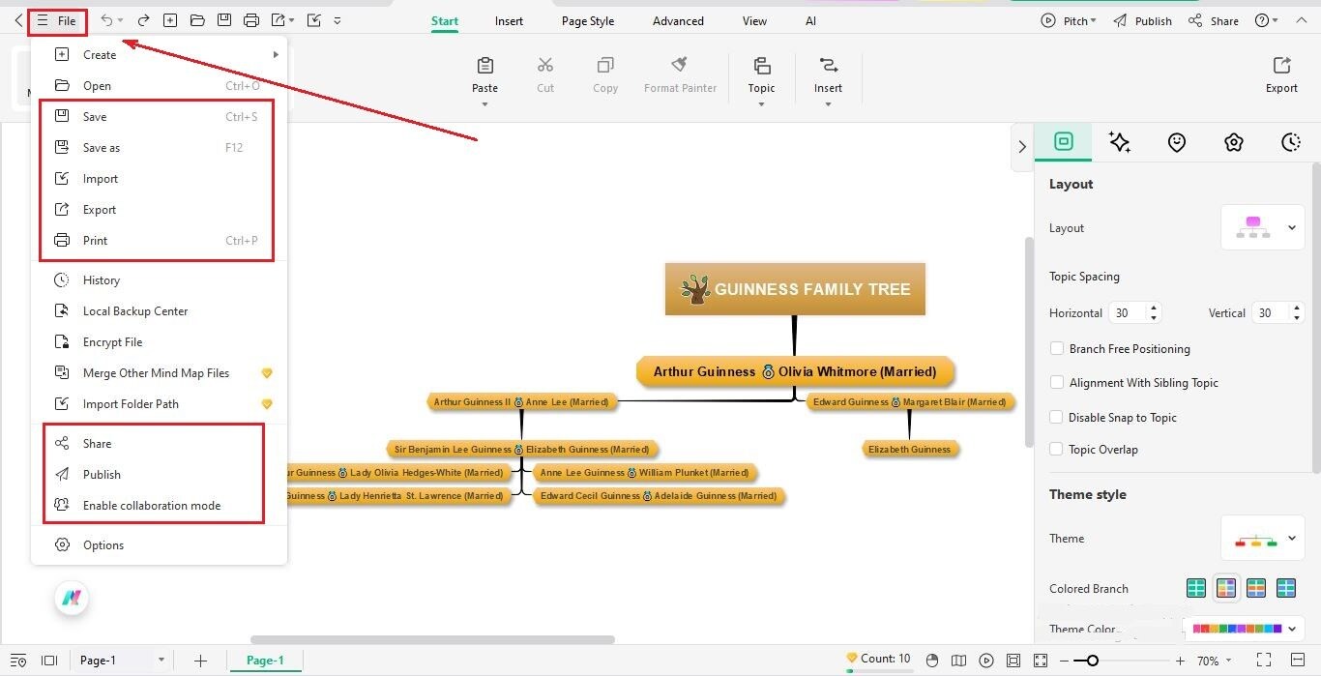Click the Fit to Window icon
The width and height of the screenshot is (1321, 676).
pyautogui.click(x=1013, y=661)
